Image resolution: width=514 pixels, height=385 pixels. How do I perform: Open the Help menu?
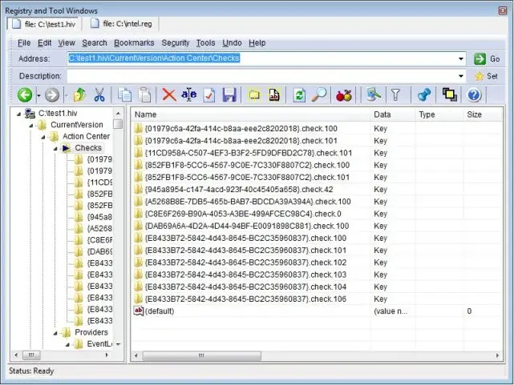pyautogui.click(x=257, y=43)
